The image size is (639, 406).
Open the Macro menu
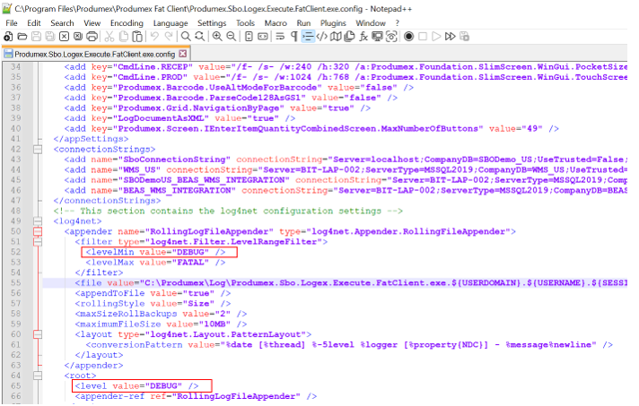tap(276, 23)
